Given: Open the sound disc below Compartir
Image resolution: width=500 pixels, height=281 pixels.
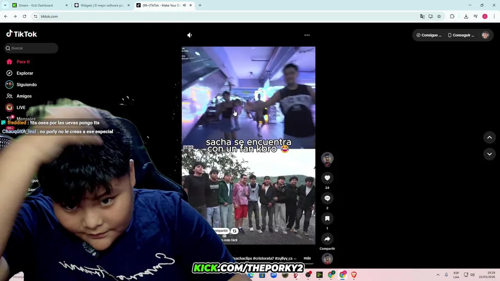Looking at the screenshot, I should (327, 258).
